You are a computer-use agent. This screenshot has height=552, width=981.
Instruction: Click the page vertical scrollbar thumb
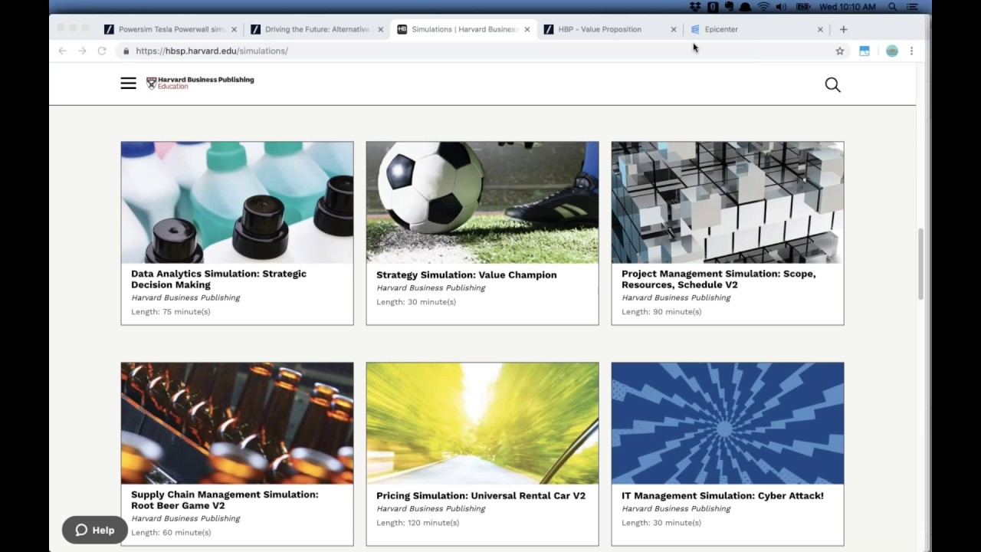(x=921, y=264)
